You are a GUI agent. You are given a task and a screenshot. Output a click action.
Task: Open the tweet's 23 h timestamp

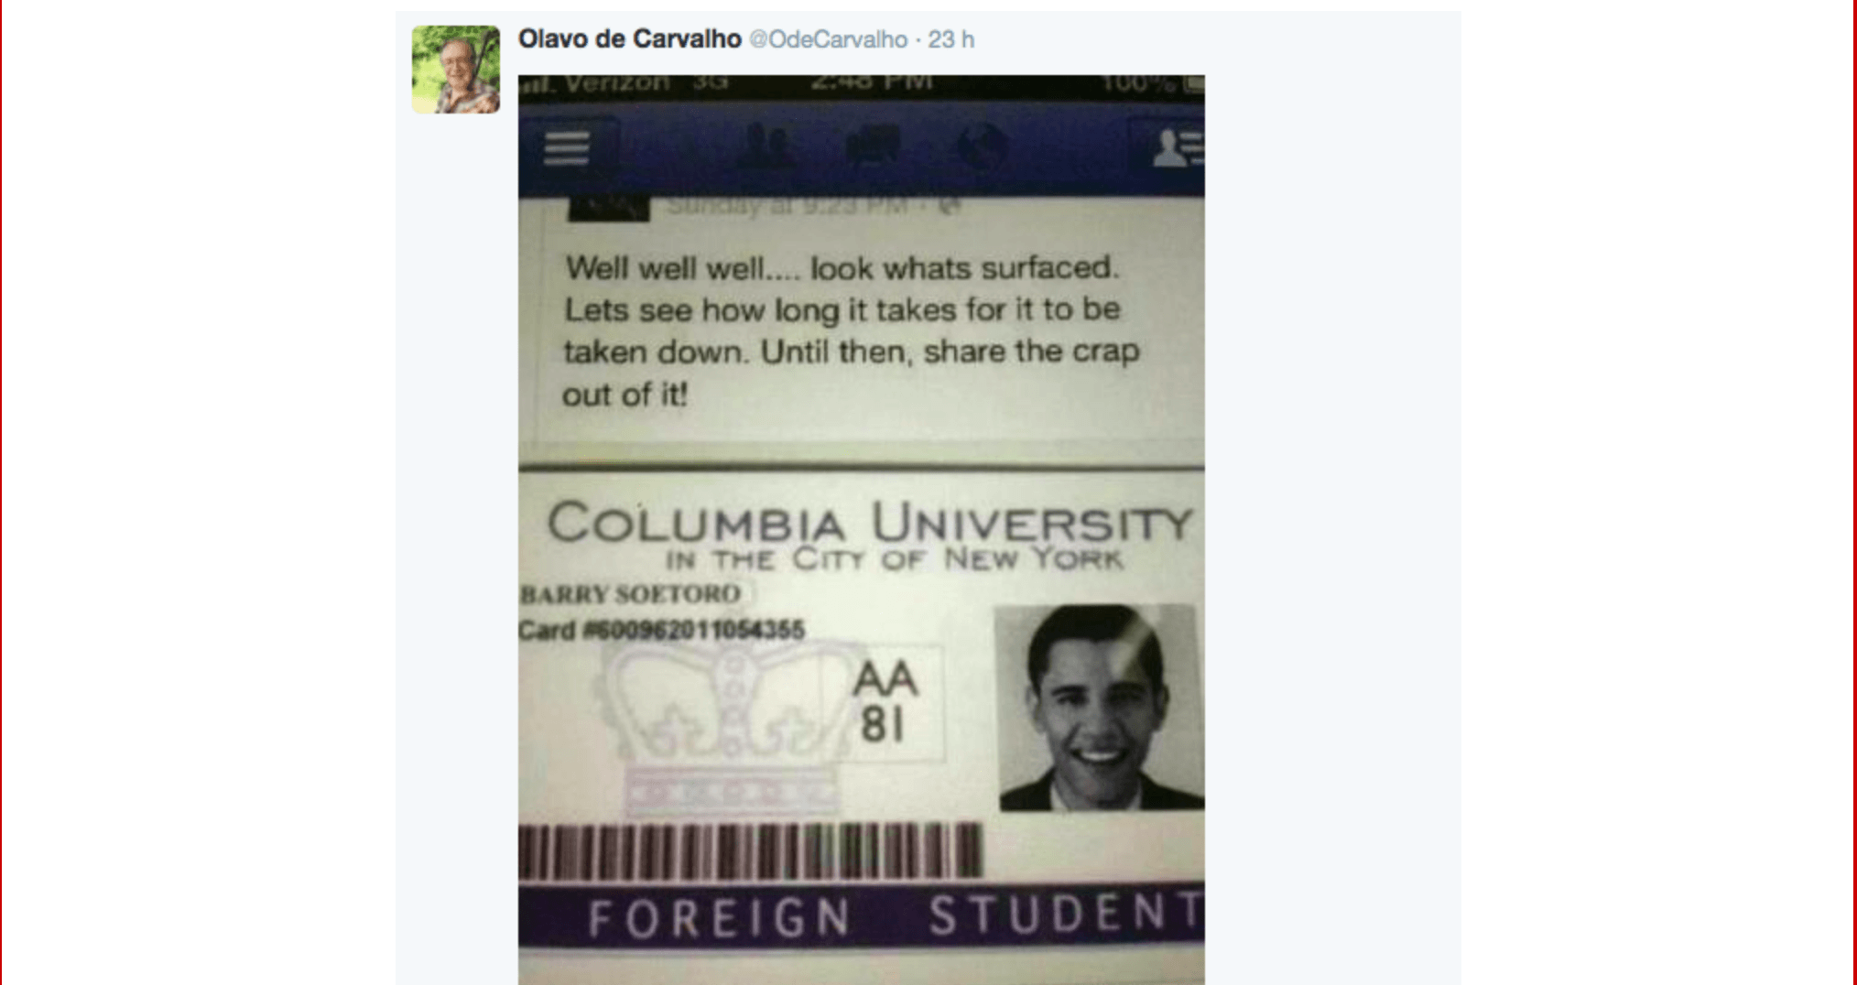(951, 39)
